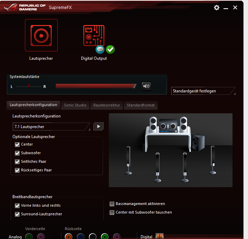Enable Bassmanagement aktivieren

coord(112,204)
